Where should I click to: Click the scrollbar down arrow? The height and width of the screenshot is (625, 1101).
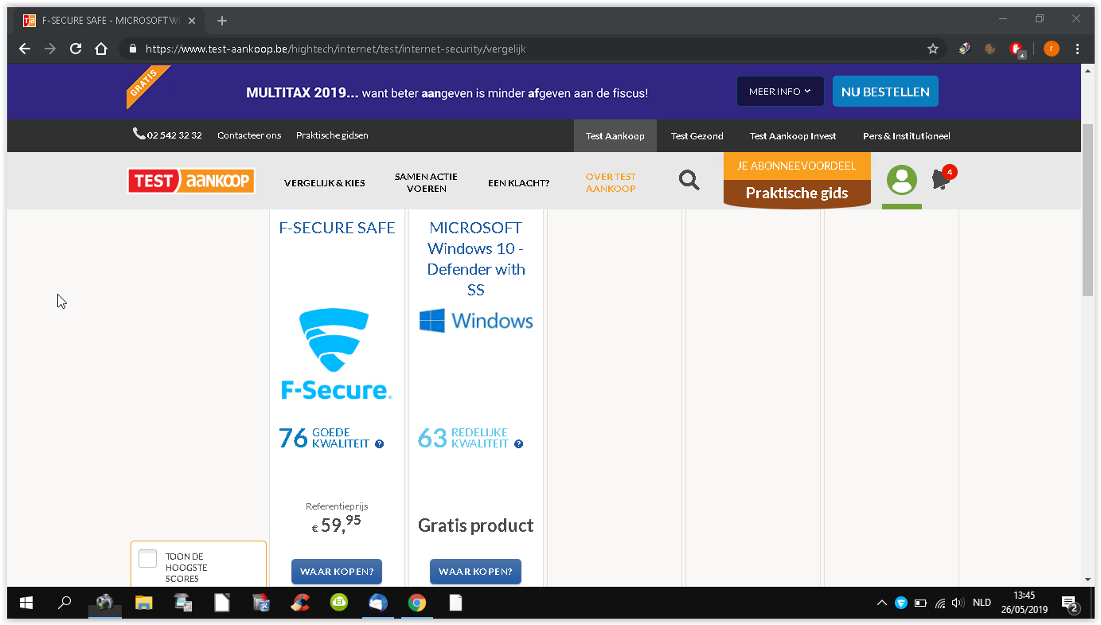pos(1088,580)
